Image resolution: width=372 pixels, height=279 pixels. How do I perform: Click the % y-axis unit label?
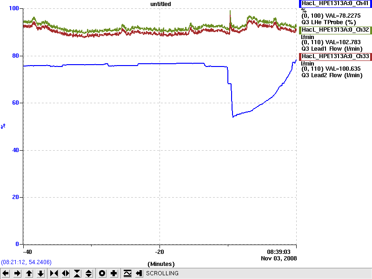pyautogui.click(x=3, y=126)
